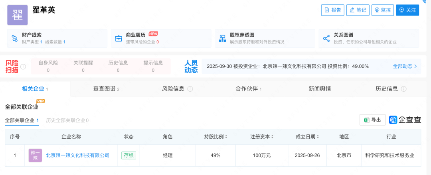
Task: Click the info icon beside 风险扫描
Action: point(23,67)
